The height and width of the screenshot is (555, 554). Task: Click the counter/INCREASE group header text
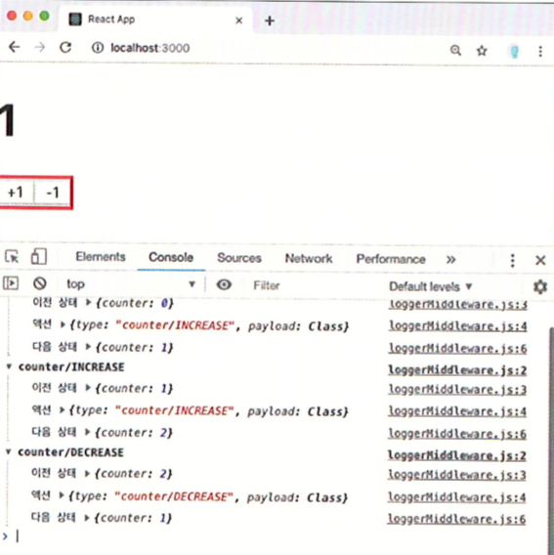(x=71, y=367)
